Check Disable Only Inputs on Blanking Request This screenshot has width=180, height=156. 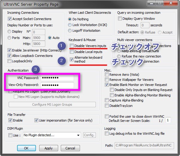pyautogui.click(x=112, y=90)
